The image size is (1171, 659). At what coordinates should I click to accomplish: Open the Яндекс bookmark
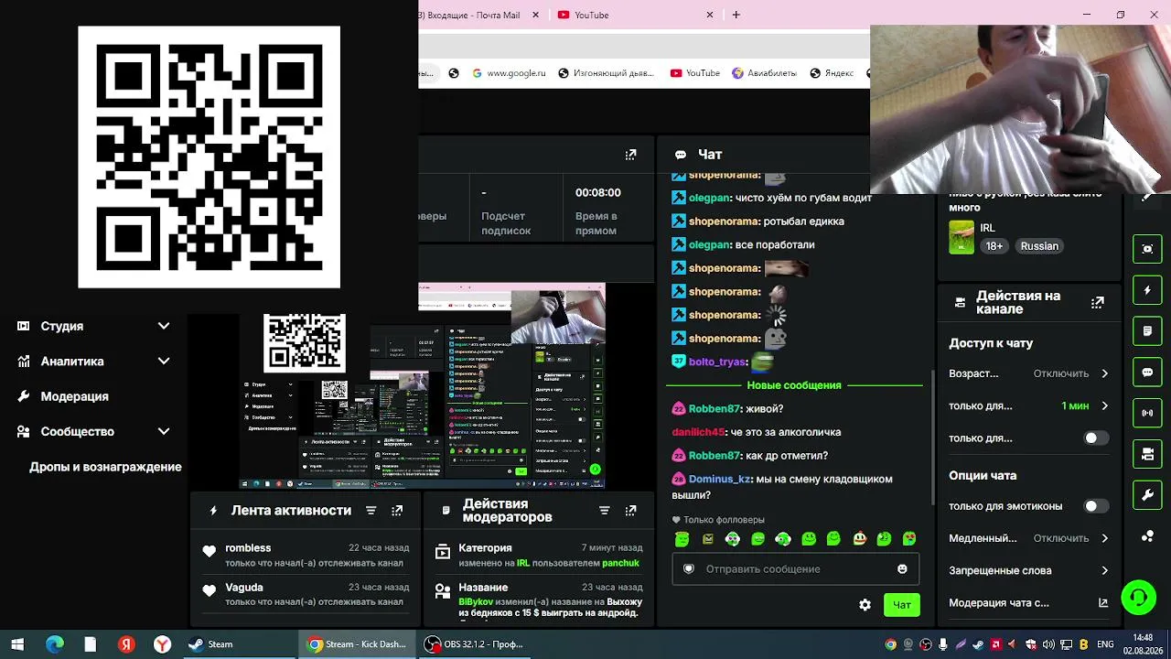832,73
